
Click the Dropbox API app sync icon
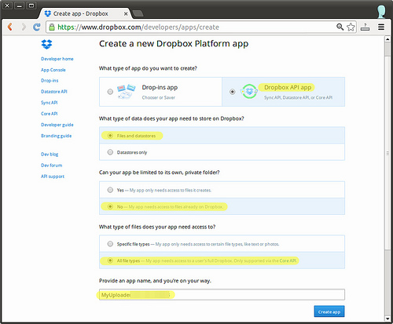pos(249,91)
